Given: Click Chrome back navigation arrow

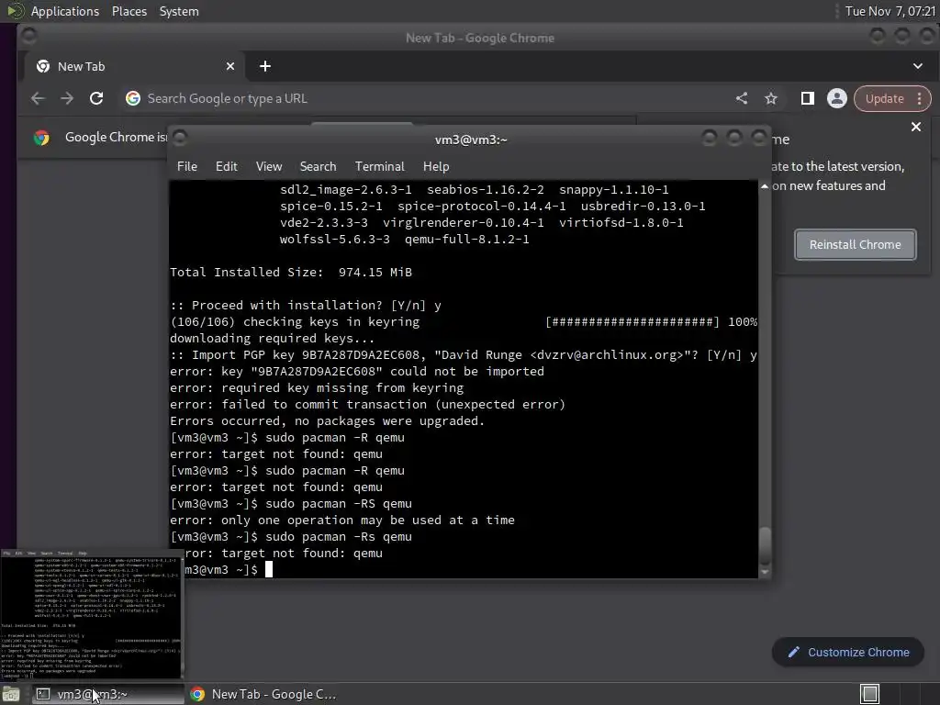Looking at the screenshot, I should click(x=38, y=98).
